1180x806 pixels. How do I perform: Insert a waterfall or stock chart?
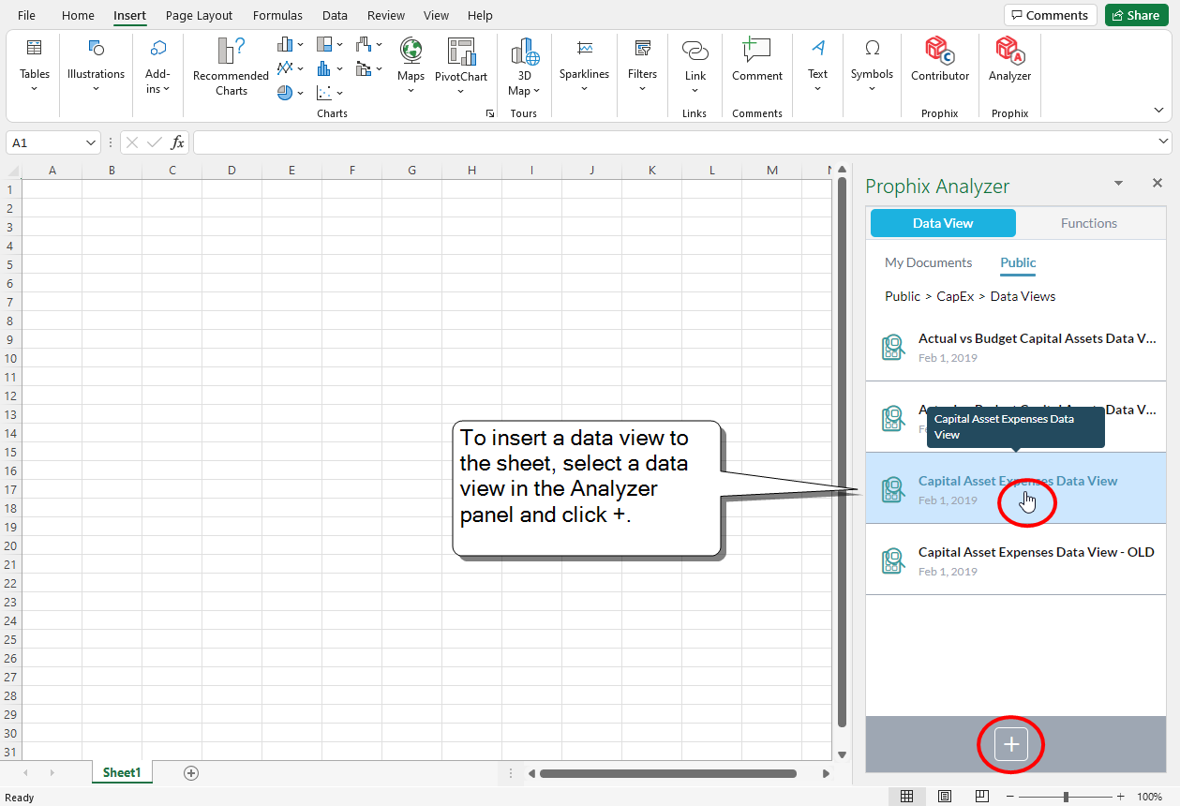(369, 44)
